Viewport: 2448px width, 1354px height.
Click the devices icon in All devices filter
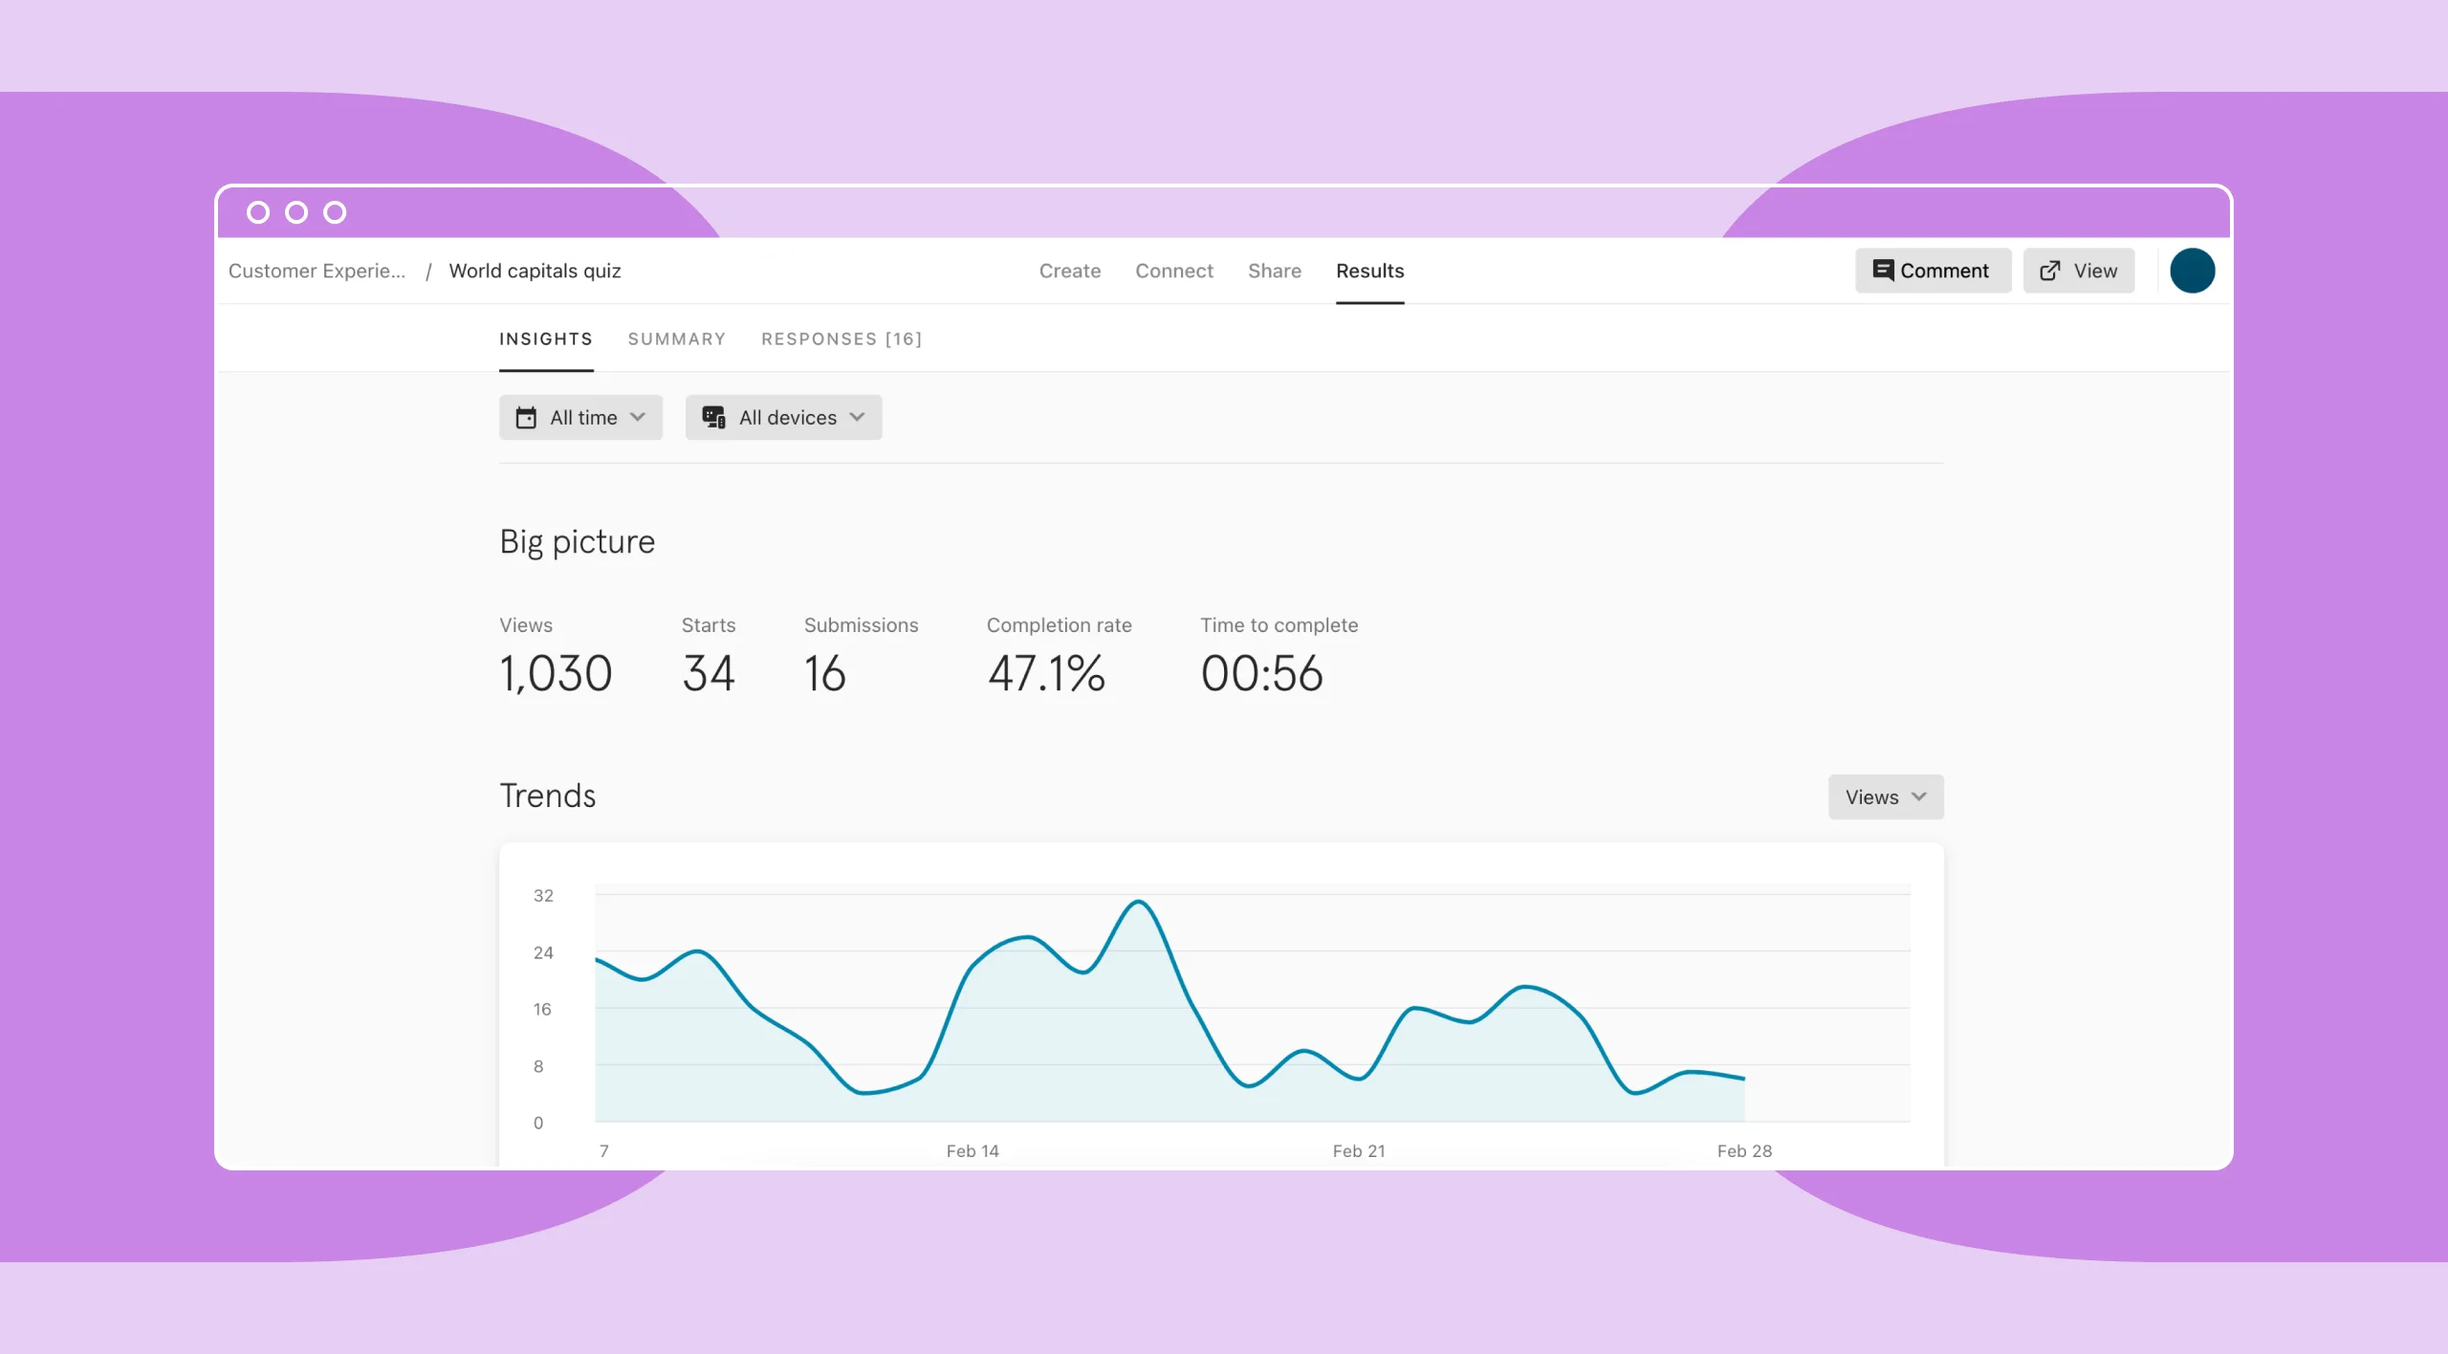tap(714, 418)
